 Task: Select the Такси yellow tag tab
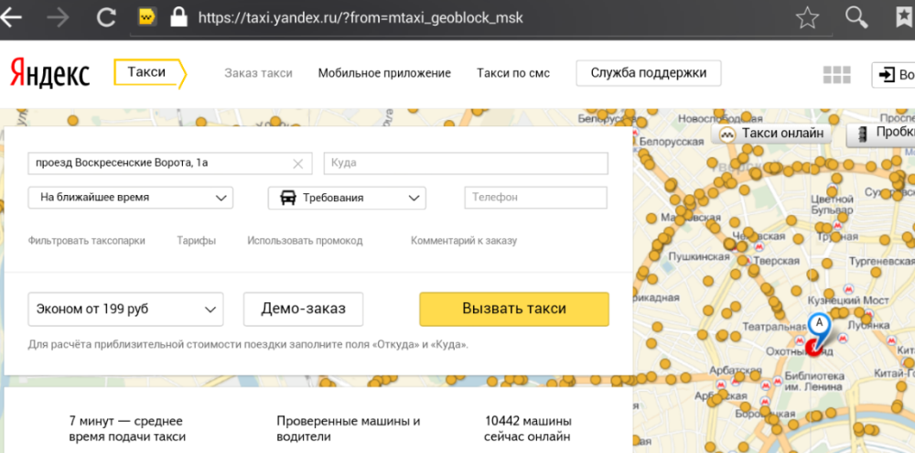click(149, 73)
